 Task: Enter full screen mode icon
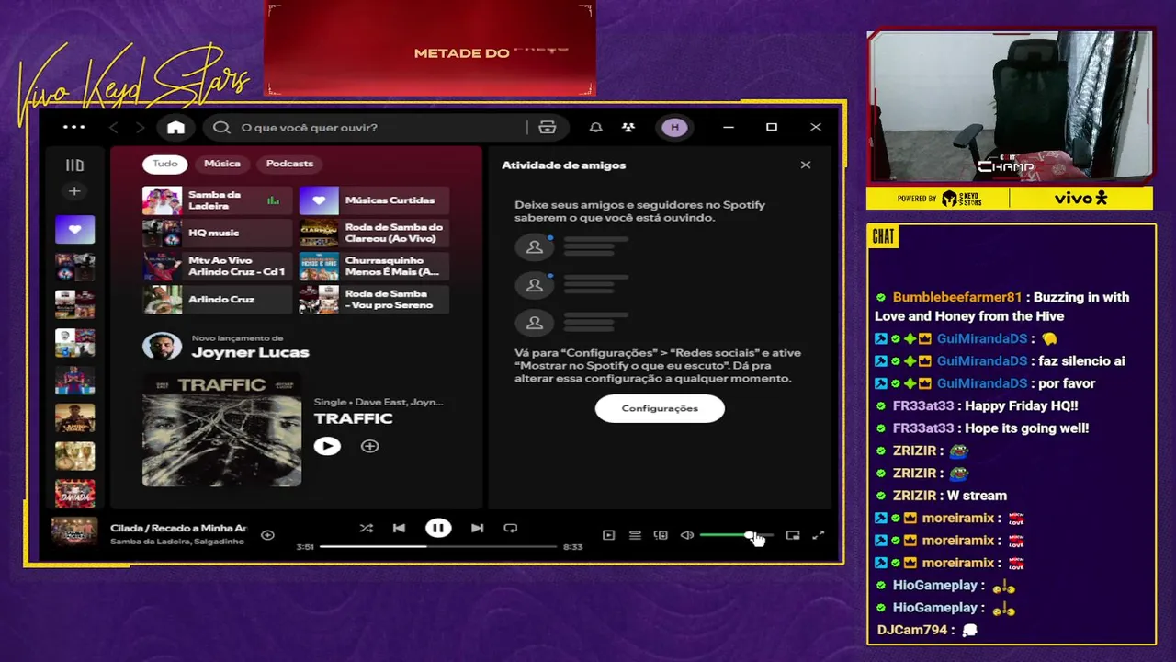coord(819,535)
